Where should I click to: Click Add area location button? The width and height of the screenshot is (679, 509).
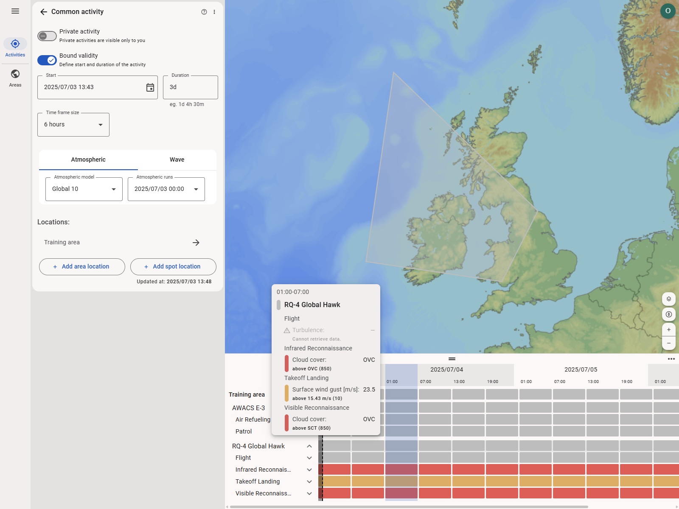point(82,267)
